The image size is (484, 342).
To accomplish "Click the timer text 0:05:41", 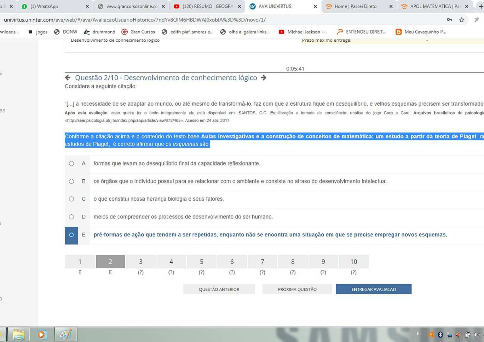I will click(x=295, y=69).
